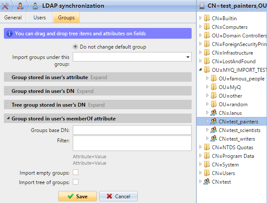Enable Import tree of groups checkbox
The height and width of the screenshot is (203, 267).
click(76, 182)
